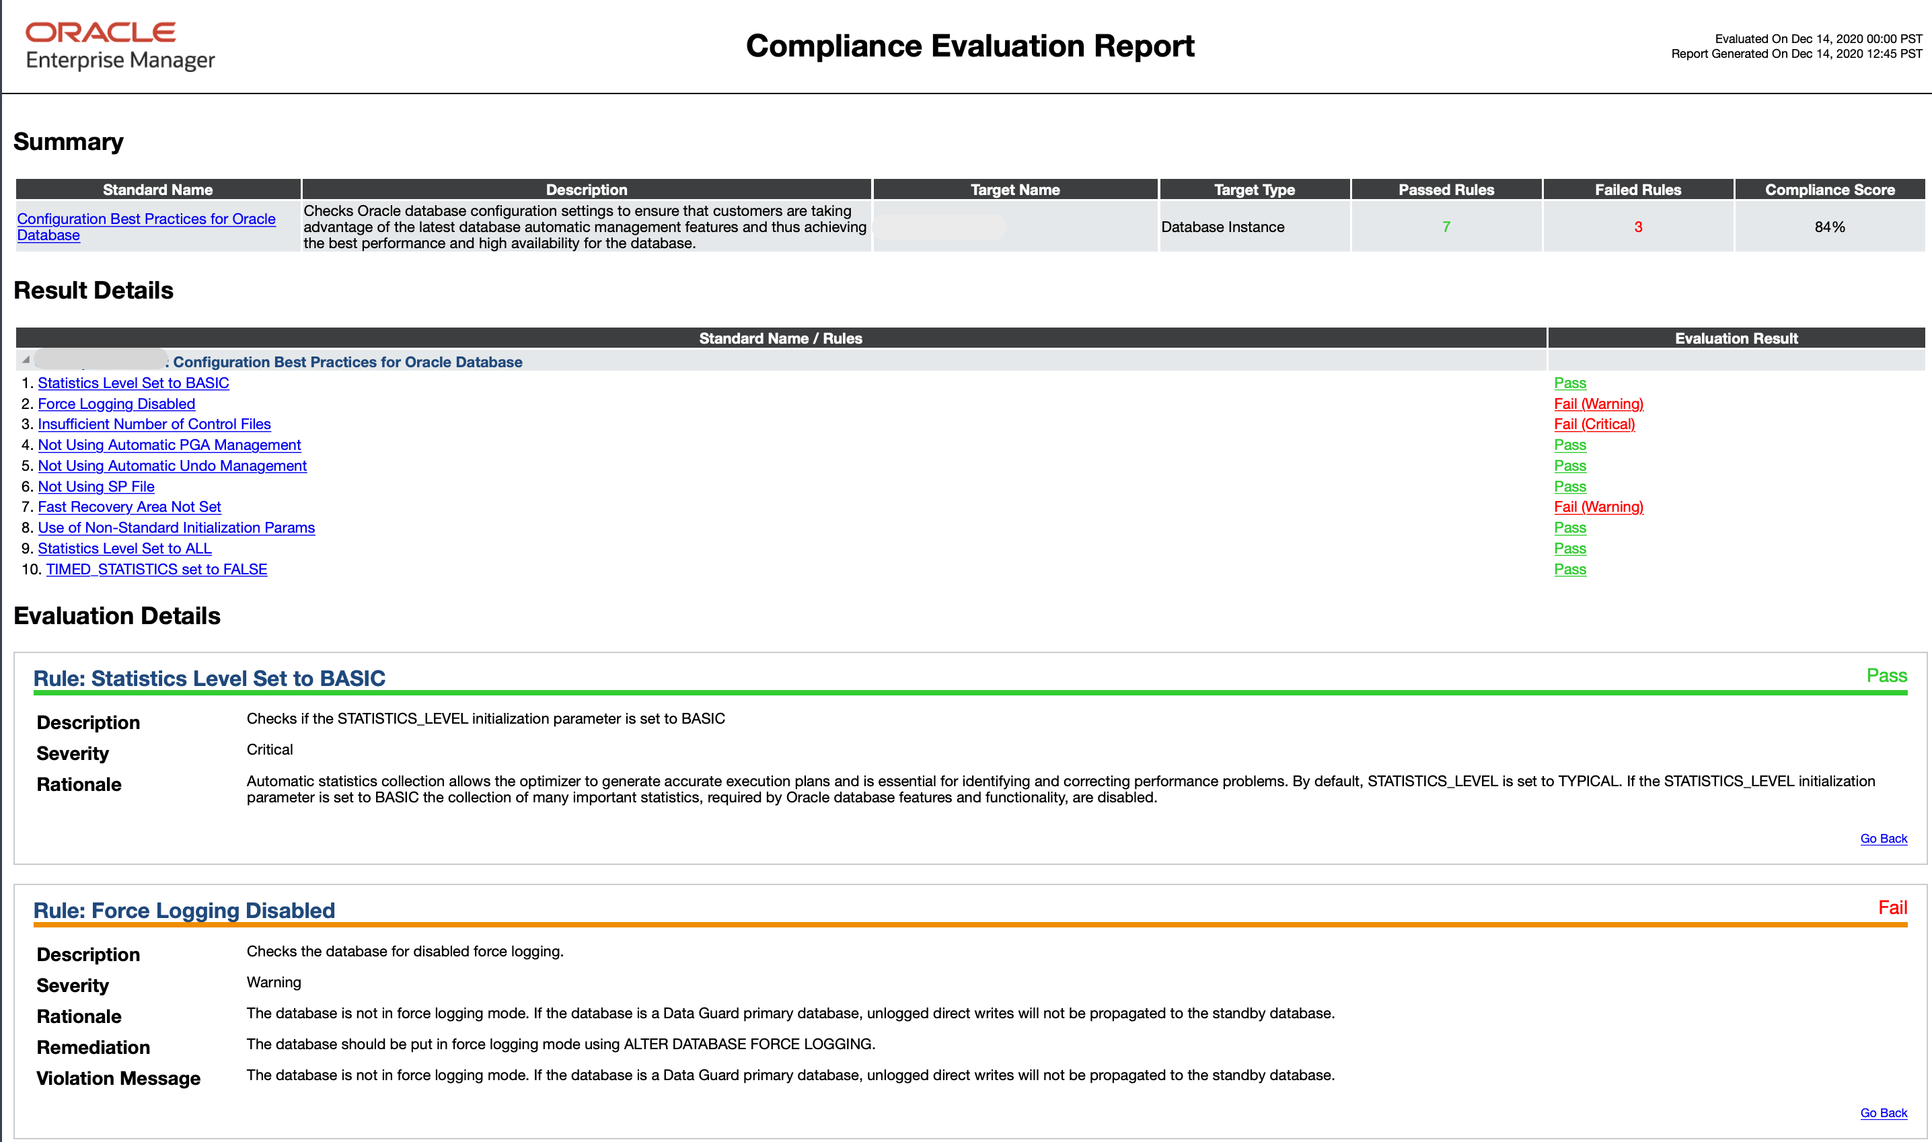Click the Target Name column header

coord(1015,189)
